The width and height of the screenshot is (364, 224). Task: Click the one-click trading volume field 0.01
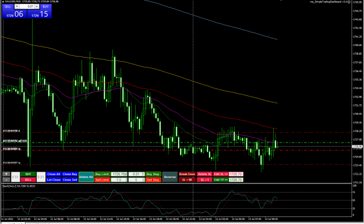click(27, 6)
